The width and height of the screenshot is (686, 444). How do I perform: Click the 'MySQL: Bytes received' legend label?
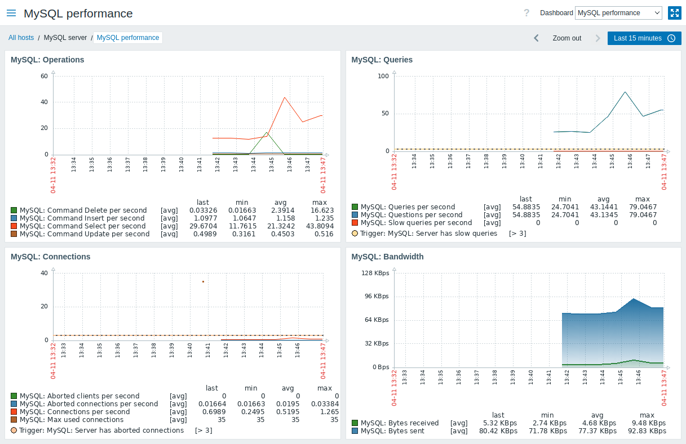tap(400, 423)
